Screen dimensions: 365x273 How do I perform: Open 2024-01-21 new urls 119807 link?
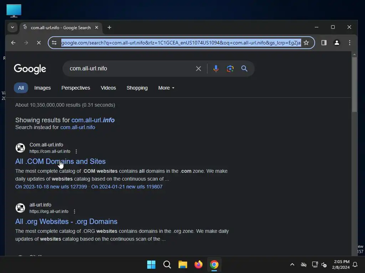tap(127, 187)
